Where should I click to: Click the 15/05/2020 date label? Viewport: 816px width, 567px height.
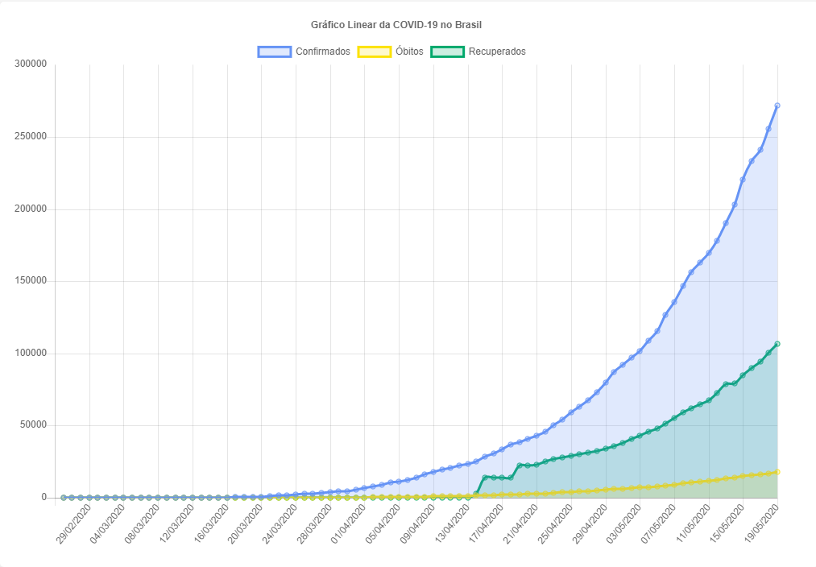[x=727, y=524]
